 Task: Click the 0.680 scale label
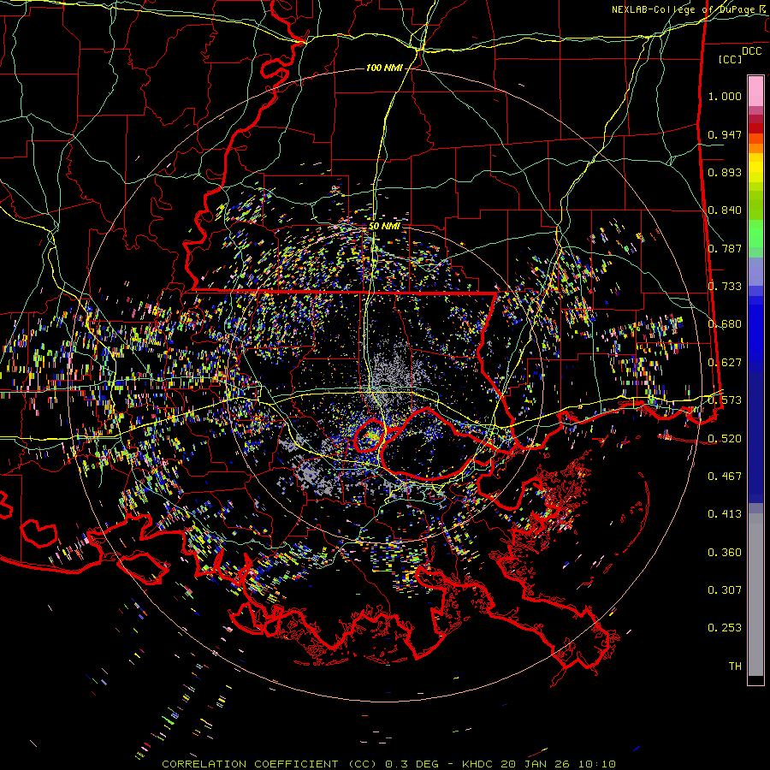(725, 324)
